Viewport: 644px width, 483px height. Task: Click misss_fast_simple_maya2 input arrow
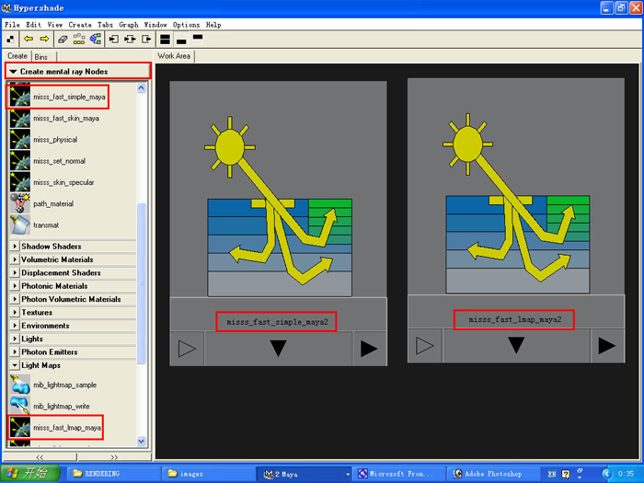click(x=187, y=349)
